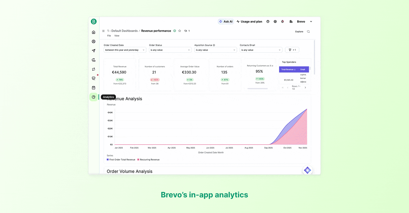Click the 76% increase badge
Viewport: 409px width, 213px height.
click(120, 80)
